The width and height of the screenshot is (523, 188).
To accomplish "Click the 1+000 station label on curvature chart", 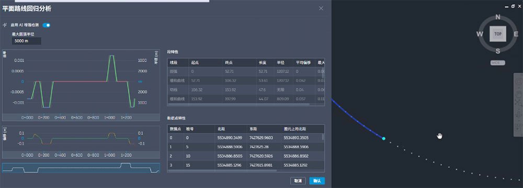I will (x=109, y=117).
